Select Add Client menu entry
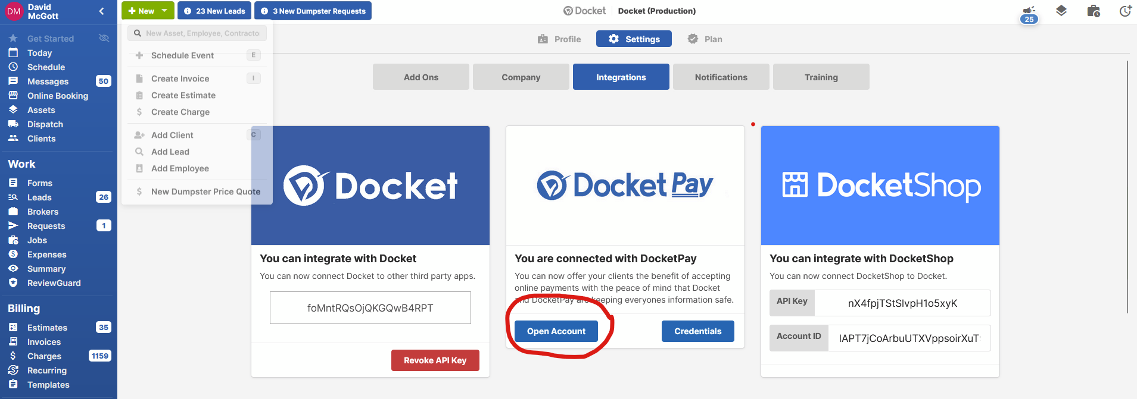 (197, 135)
